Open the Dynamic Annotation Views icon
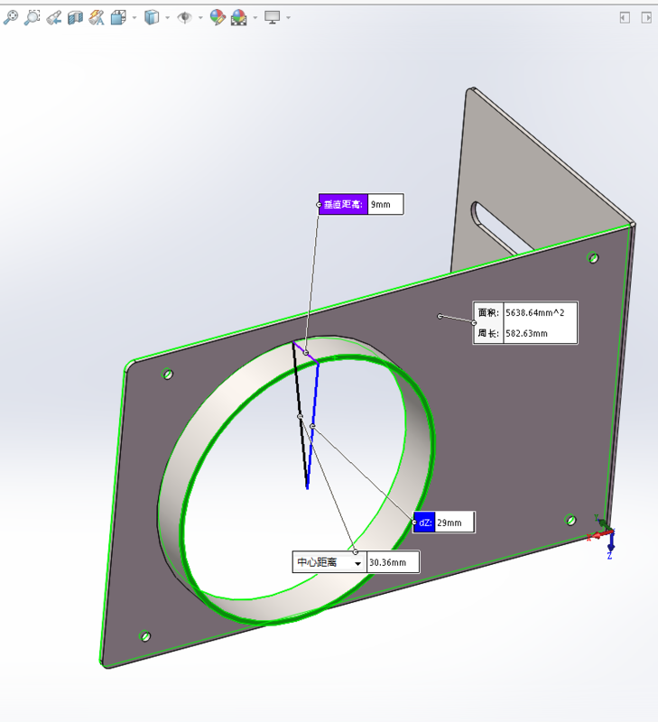658x722 pixels. point(97,17)
